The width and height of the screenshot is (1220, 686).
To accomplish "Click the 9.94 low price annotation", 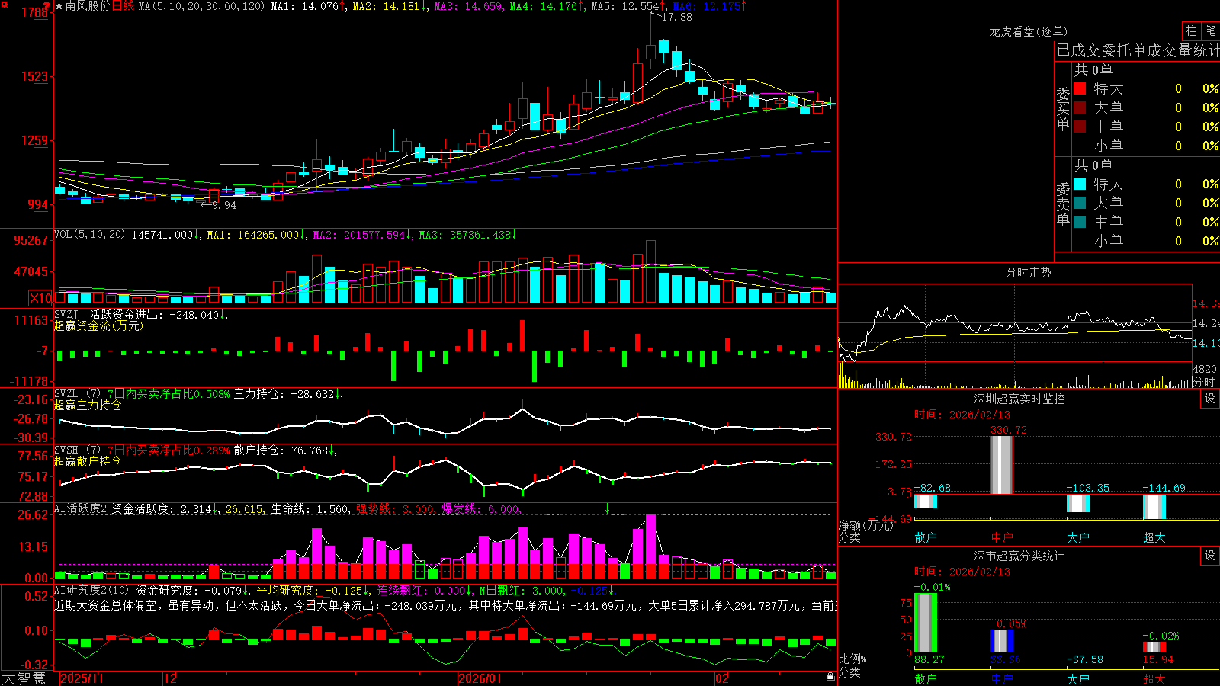I will point(224,205).
